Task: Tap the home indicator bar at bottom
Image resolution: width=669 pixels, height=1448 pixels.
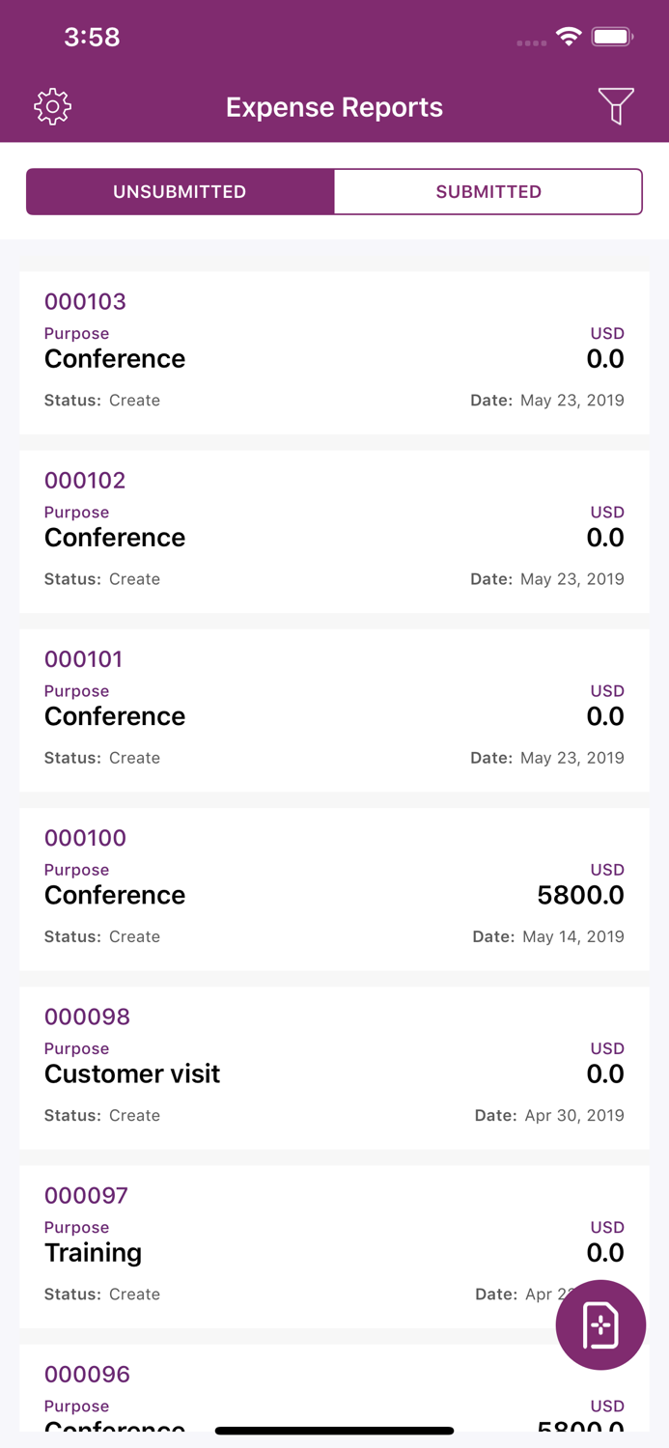Action: (334, 1430)
